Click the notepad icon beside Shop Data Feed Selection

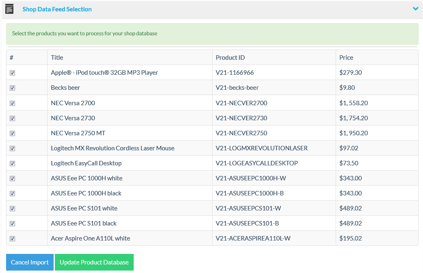coord(9,9)
